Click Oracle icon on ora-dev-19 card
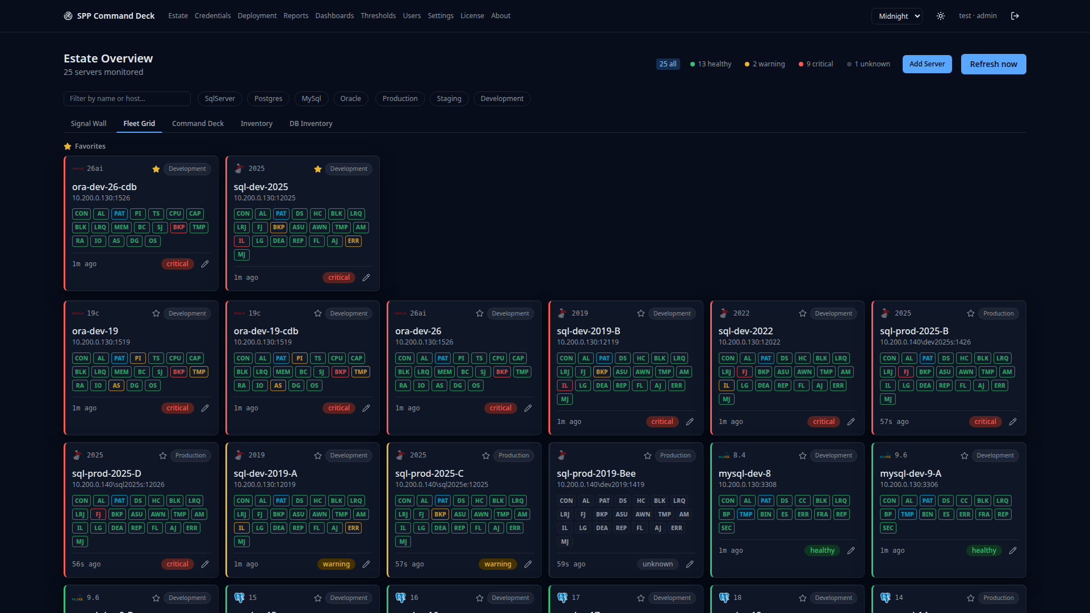1090x613 pixels. (x=78, y=313)
